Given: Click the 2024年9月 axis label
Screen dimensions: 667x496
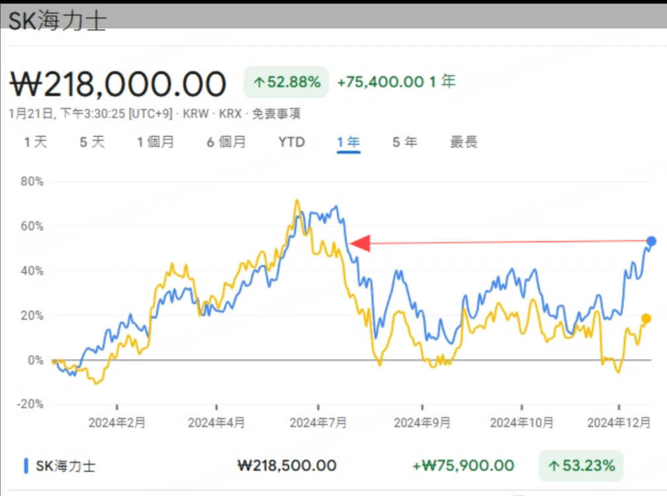Looking at the screenshot, I should coord(422,422).
